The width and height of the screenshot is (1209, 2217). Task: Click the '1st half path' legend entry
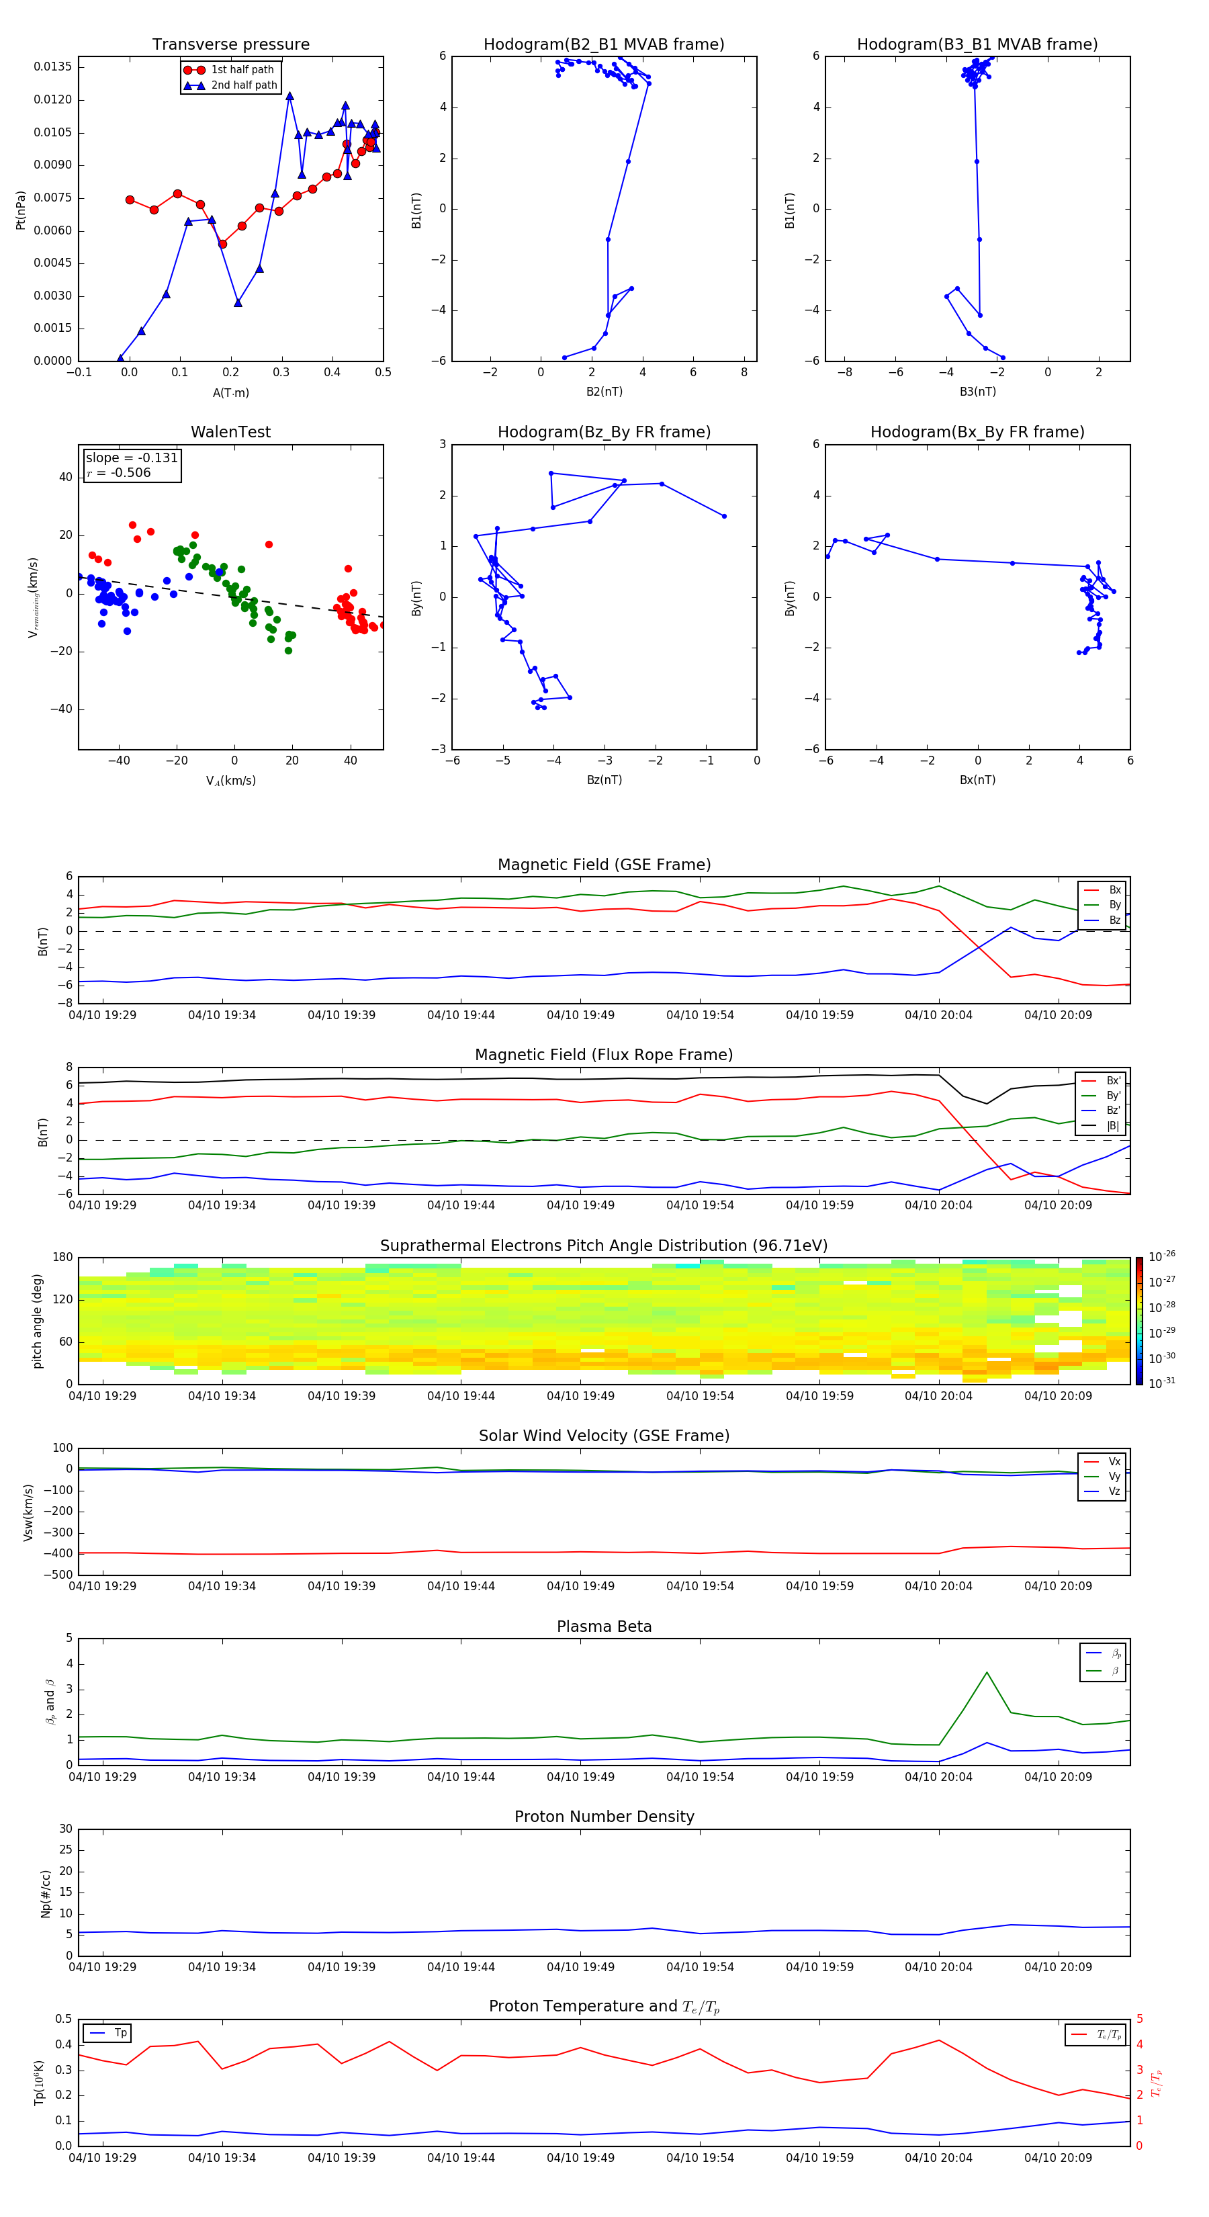[229, 70]
